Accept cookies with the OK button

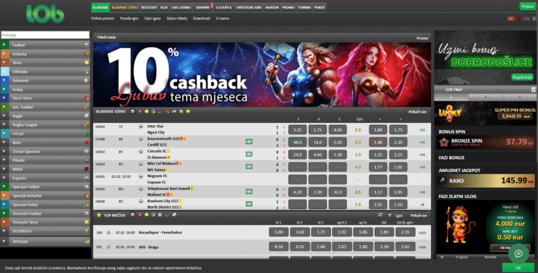(518, 268)
